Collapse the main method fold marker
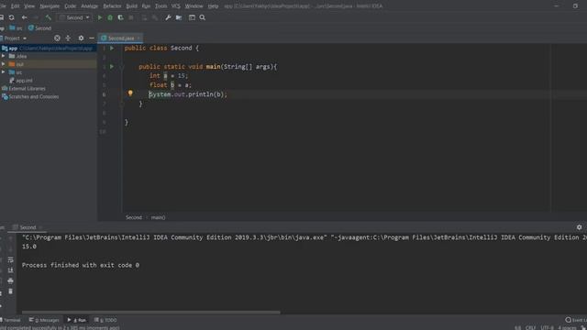The height and width of the screenshot is (330, 587). 122,67
